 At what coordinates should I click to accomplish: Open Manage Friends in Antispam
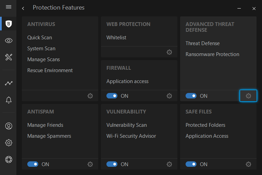pyautogui.click(x=45, y=125)
